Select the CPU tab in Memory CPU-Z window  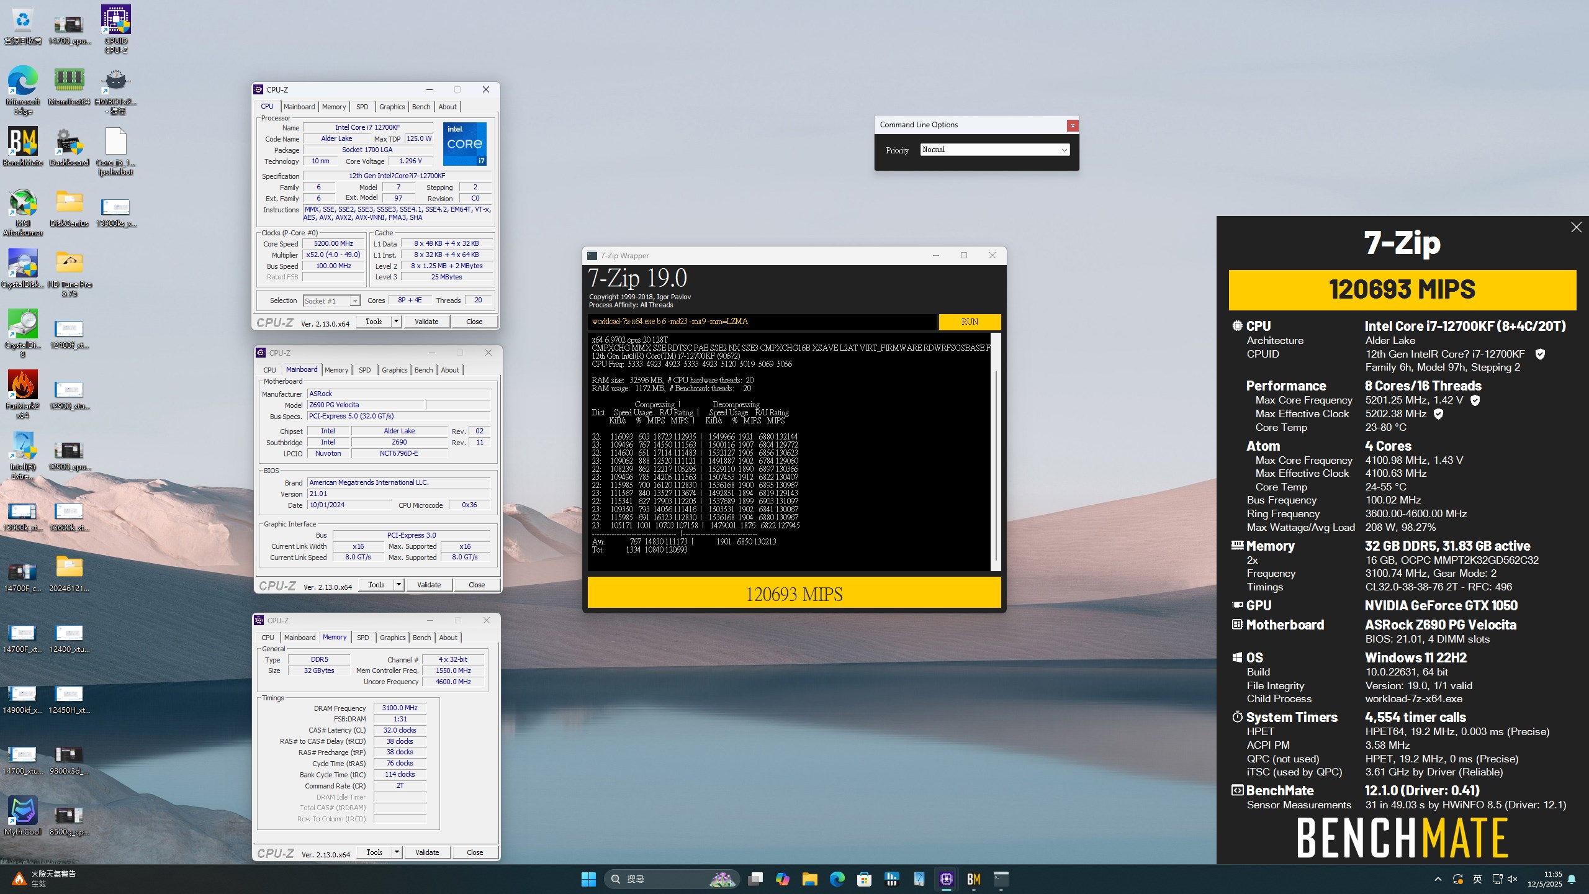(268, 638)
